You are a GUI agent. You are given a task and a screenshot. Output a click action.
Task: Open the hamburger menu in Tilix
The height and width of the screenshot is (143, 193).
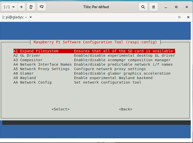coord(153,7)
